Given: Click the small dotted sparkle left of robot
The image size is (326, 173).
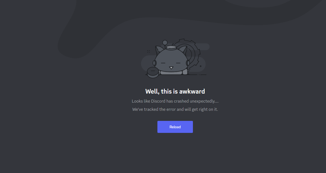Looking at the screenshot, I should click(x=148, y=51).
